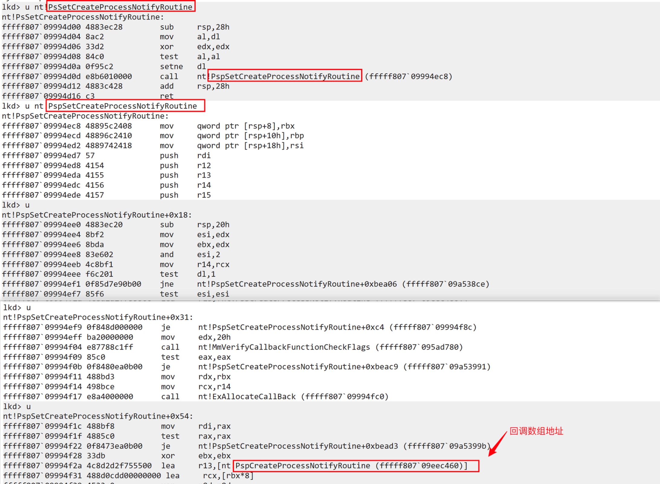660x484 pixels.
Task: Click the boxed PspSetCreateProcessNotifyRoutine call target
Action: click(x=285, y=76)
